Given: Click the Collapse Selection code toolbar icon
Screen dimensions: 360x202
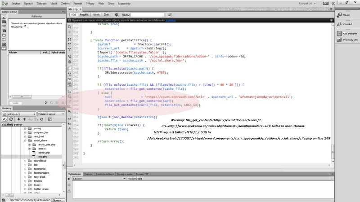Looking at the screenshot, I should 70,44.
